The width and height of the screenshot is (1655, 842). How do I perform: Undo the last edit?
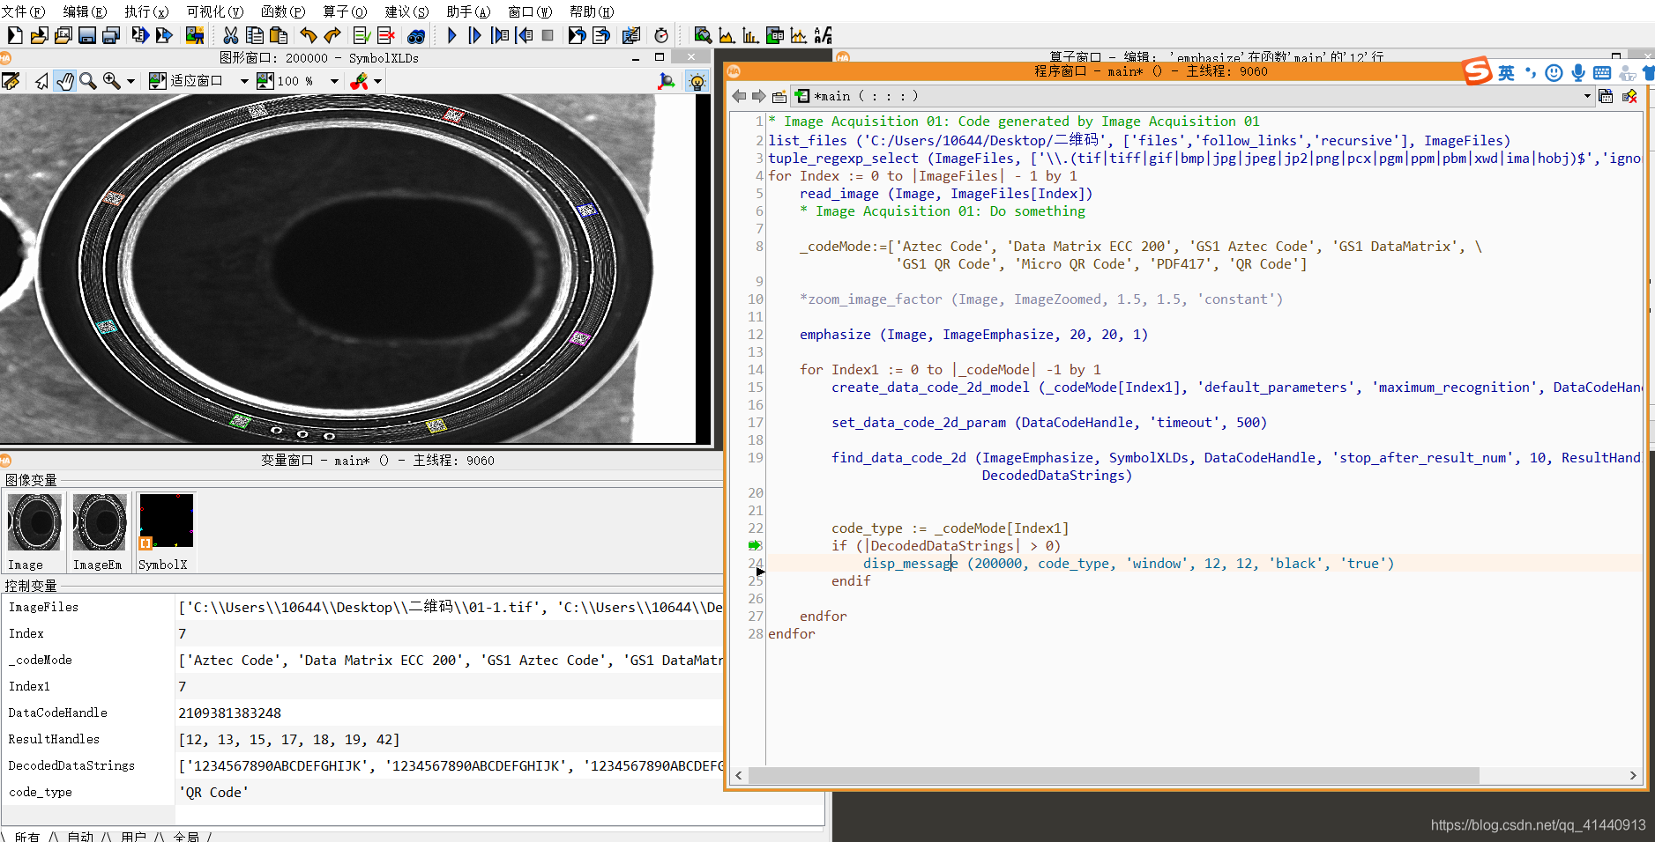pos(308,35)
